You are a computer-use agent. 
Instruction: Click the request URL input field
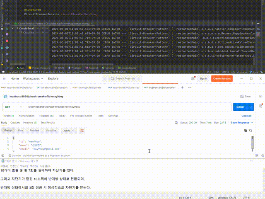129,107
